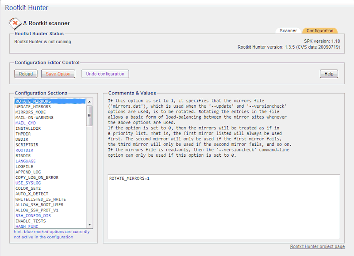Click Undo configuration button
The width and height of the screenshot is (354, 256).
[105, 74]
